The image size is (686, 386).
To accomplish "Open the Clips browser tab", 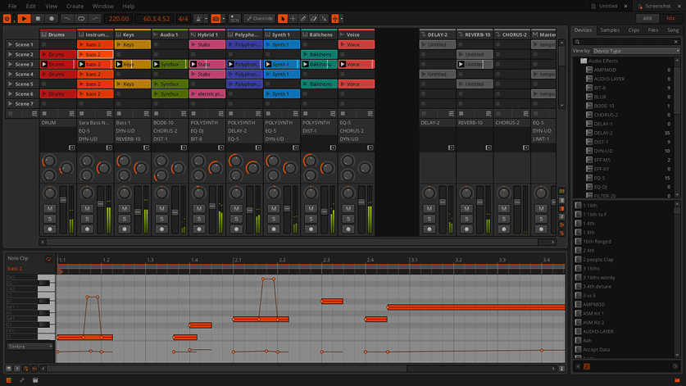I will [x=634, y=30].
